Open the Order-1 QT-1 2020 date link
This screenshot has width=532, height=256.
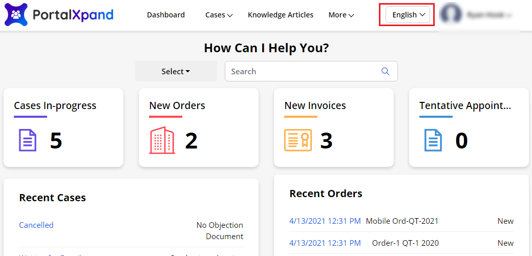pyautogui.click(x=325, y=243)
